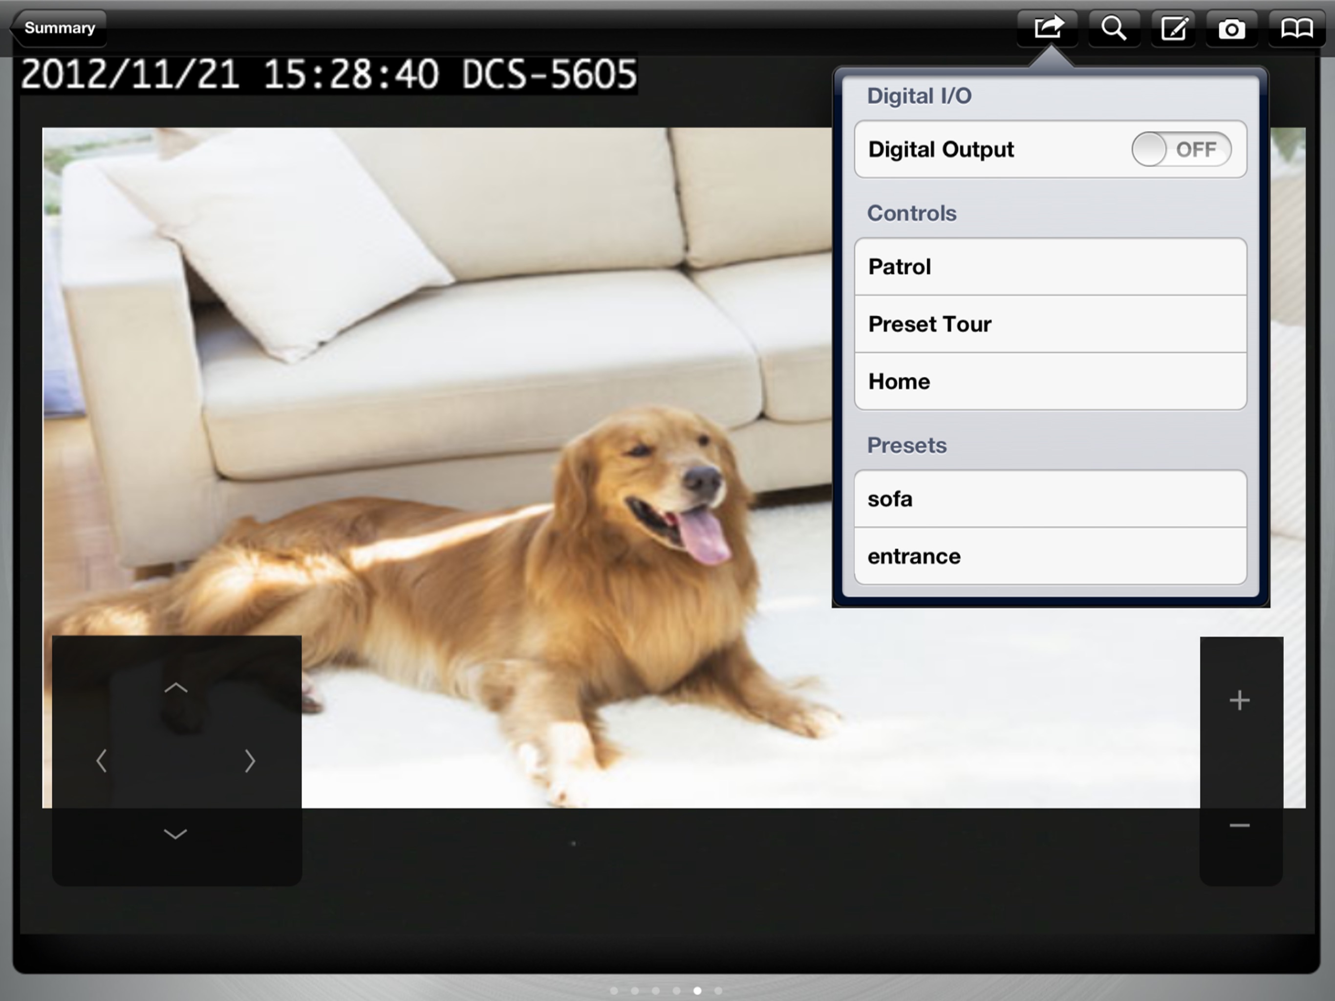
Task: Select Preset Tour control
Action: click(1050, 324)
